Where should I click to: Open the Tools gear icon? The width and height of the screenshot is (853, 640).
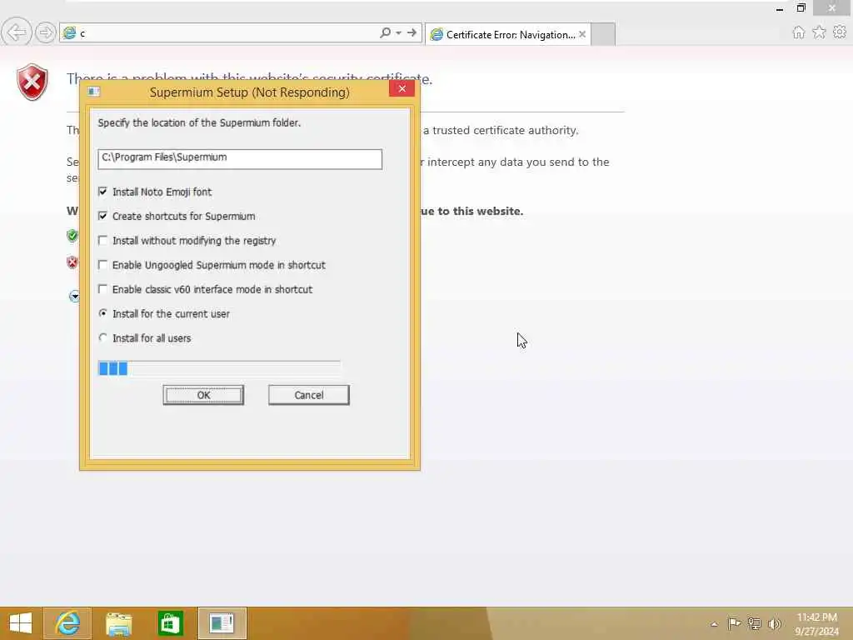(840, 32)
